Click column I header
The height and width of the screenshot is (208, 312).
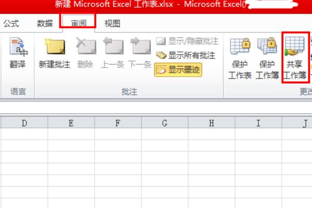pos(258,123)
